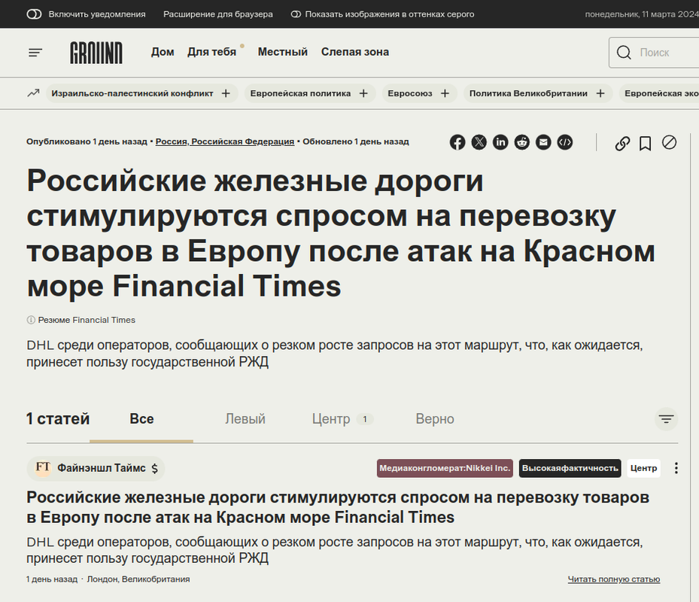Click the Ground News logo
This screenshot has width=699, height=602.
click(x=96, y=53)
